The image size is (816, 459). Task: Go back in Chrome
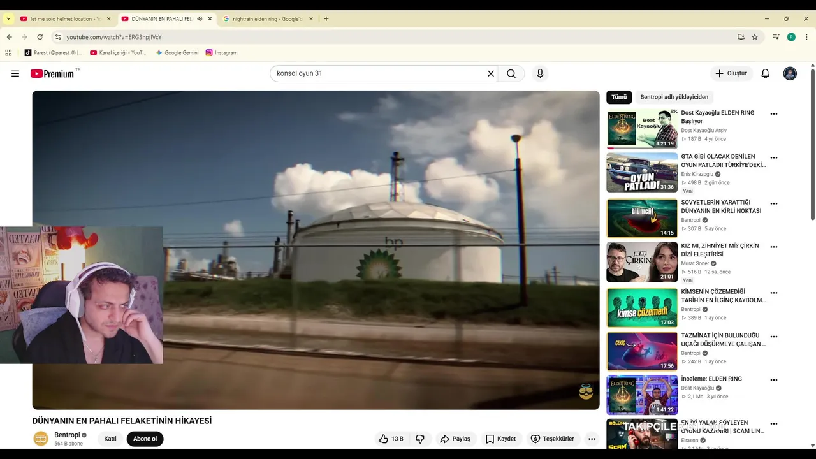click(9, 37)
